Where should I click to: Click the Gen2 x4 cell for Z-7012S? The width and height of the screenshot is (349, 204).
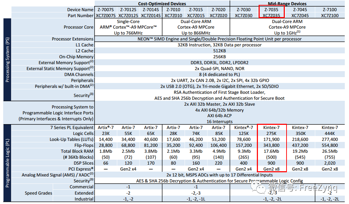[128, 169]
